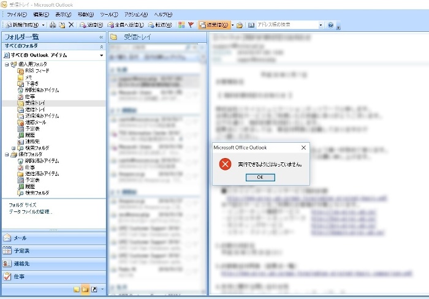This screenshot has height=299, width=429.
Task: Click the 転送 forward button
Action: pos(160,25)
